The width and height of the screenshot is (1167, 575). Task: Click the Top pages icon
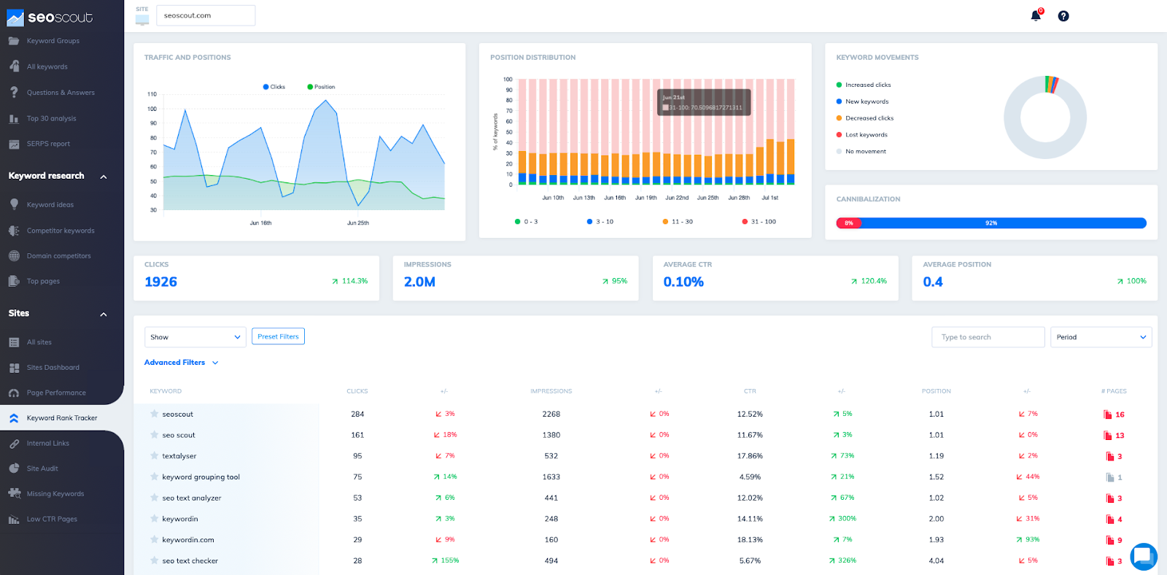coord(14,281)
